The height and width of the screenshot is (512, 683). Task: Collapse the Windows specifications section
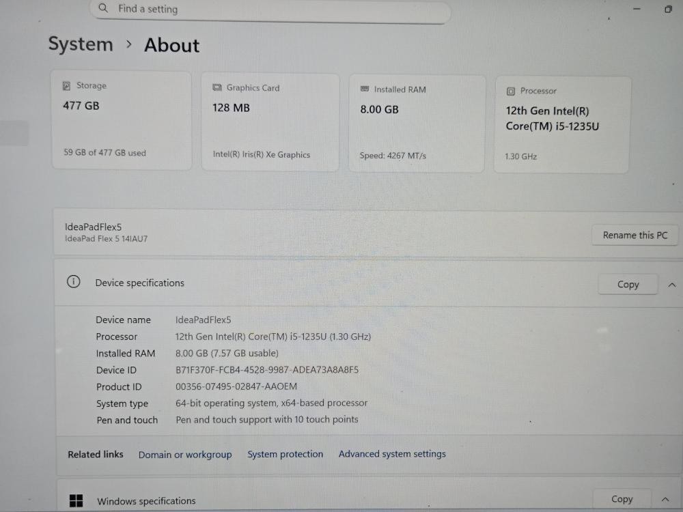(x=665, y=500)
